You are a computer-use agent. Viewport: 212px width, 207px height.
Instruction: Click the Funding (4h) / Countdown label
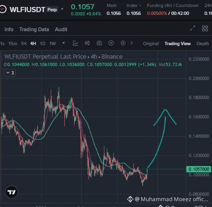click(173, 6)
